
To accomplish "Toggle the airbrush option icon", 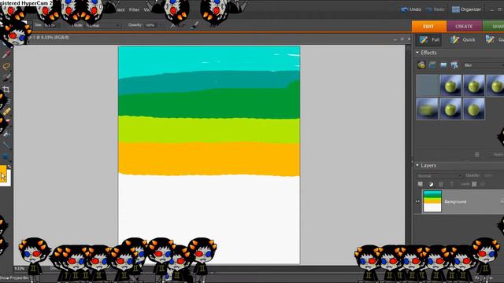I will pyautogui.click(x=173, y=25).
